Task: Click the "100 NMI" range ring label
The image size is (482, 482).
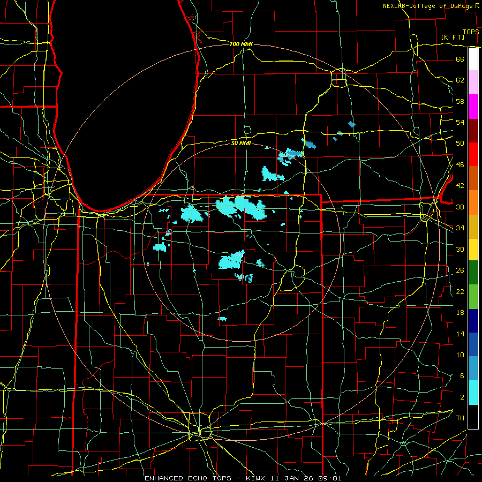Action: pos(241,44)
